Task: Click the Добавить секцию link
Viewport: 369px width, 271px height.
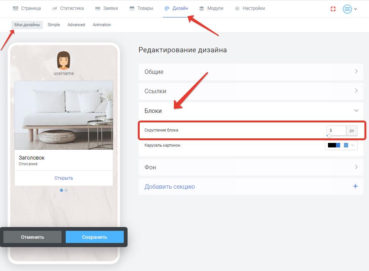Action: [x=170, y=186]
